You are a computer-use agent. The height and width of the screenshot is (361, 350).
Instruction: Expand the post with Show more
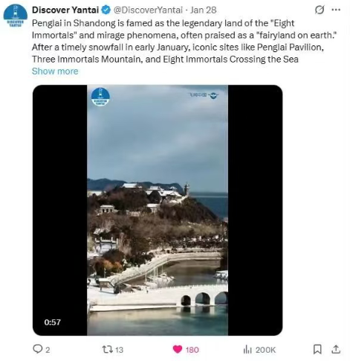coord(55,71)
